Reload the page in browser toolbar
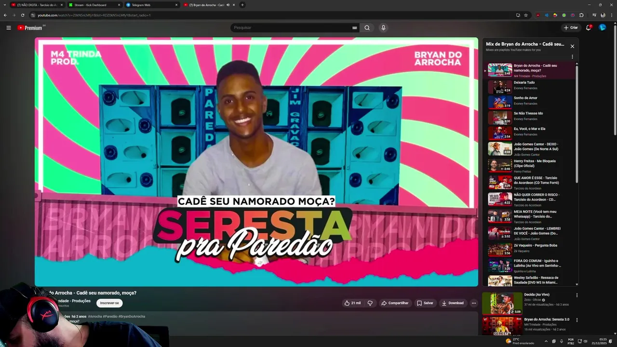 (22, 15)
